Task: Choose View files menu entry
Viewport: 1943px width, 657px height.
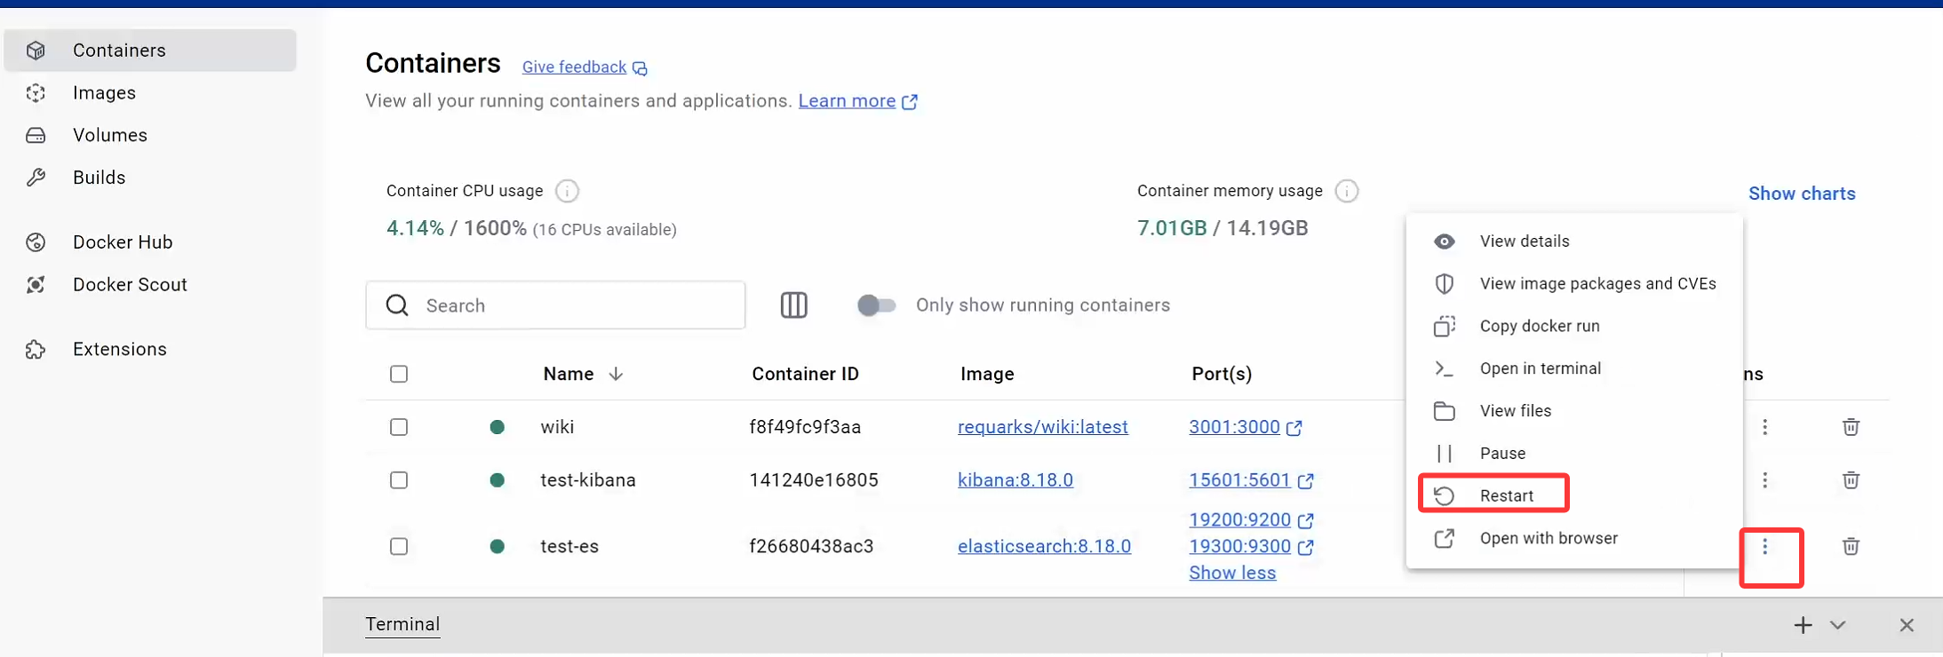Action: (x=1574, y=411)
